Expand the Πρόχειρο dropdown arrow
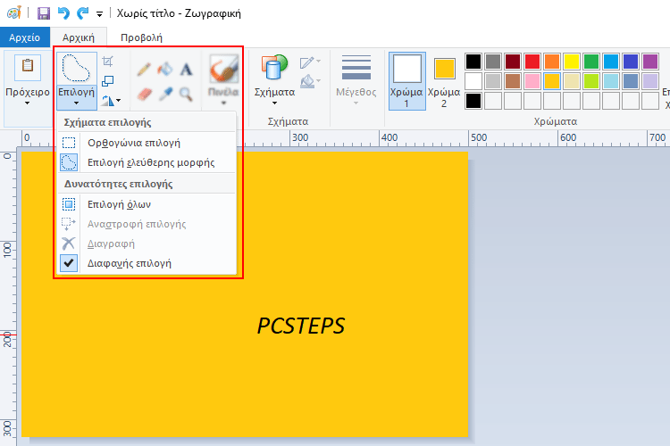Viewport: 670px width, 446px height. pos(28,103)
